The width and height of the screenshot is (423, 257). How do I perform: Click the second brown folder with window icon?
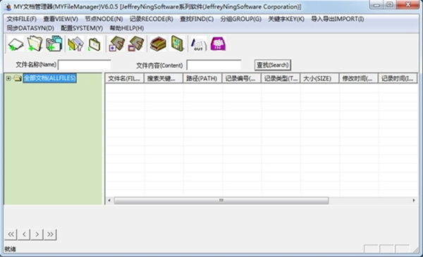[136, 44]
